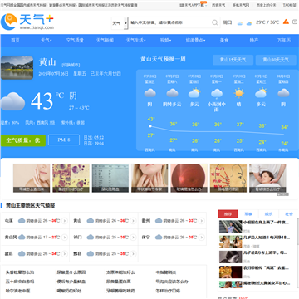Click arrow icon in 黄山 area row
Image resolution: width=299 pixels, height=299 pixels.
(x=133, y=221)
